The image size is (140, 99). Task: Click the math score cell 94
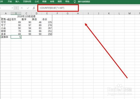pos(26,28)
